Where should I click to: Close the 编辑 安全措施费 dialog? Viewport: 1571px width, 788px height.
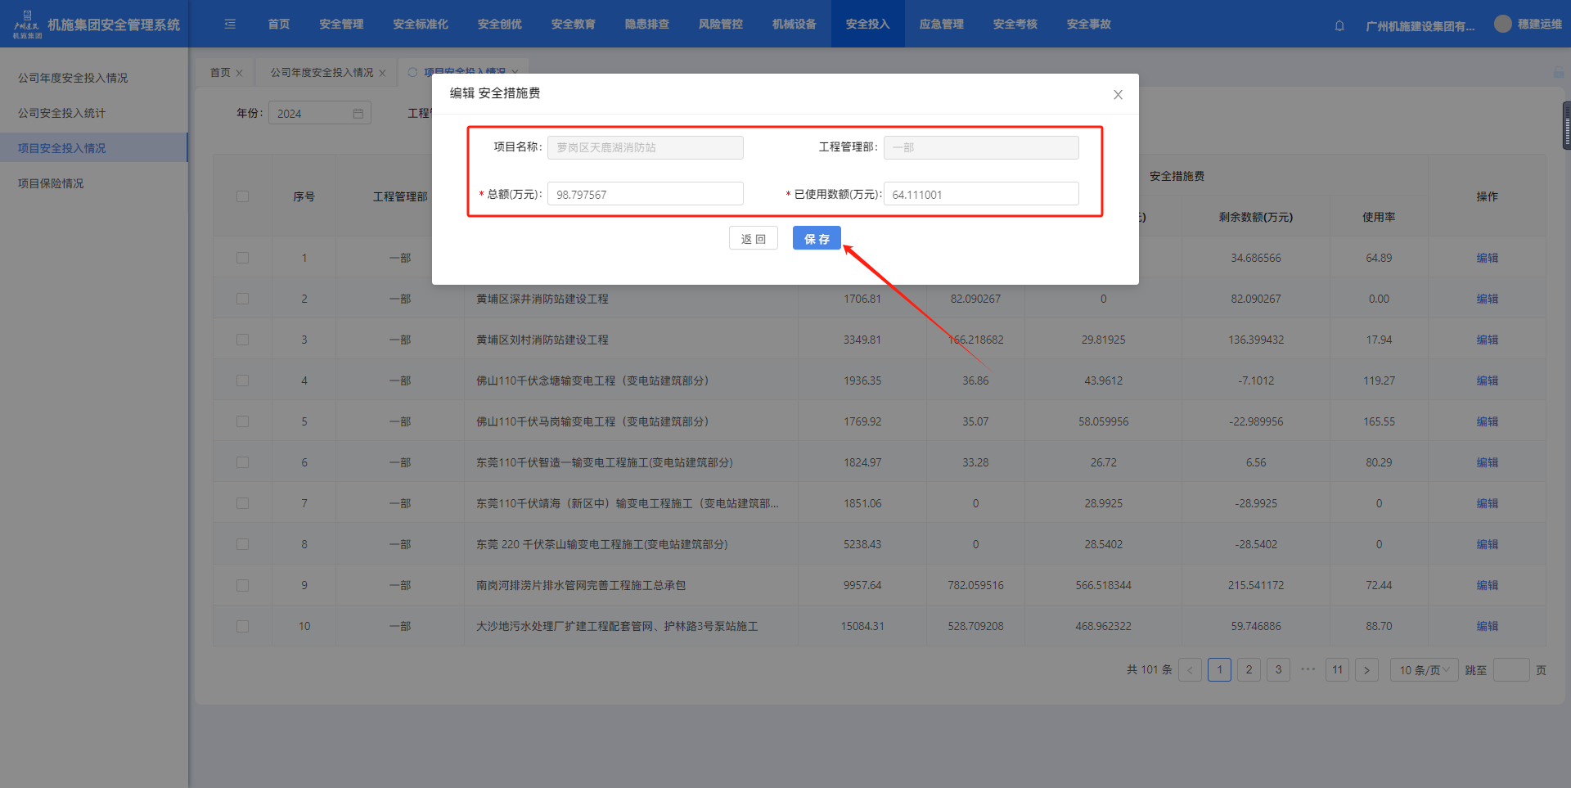(x=1118, y=95)
